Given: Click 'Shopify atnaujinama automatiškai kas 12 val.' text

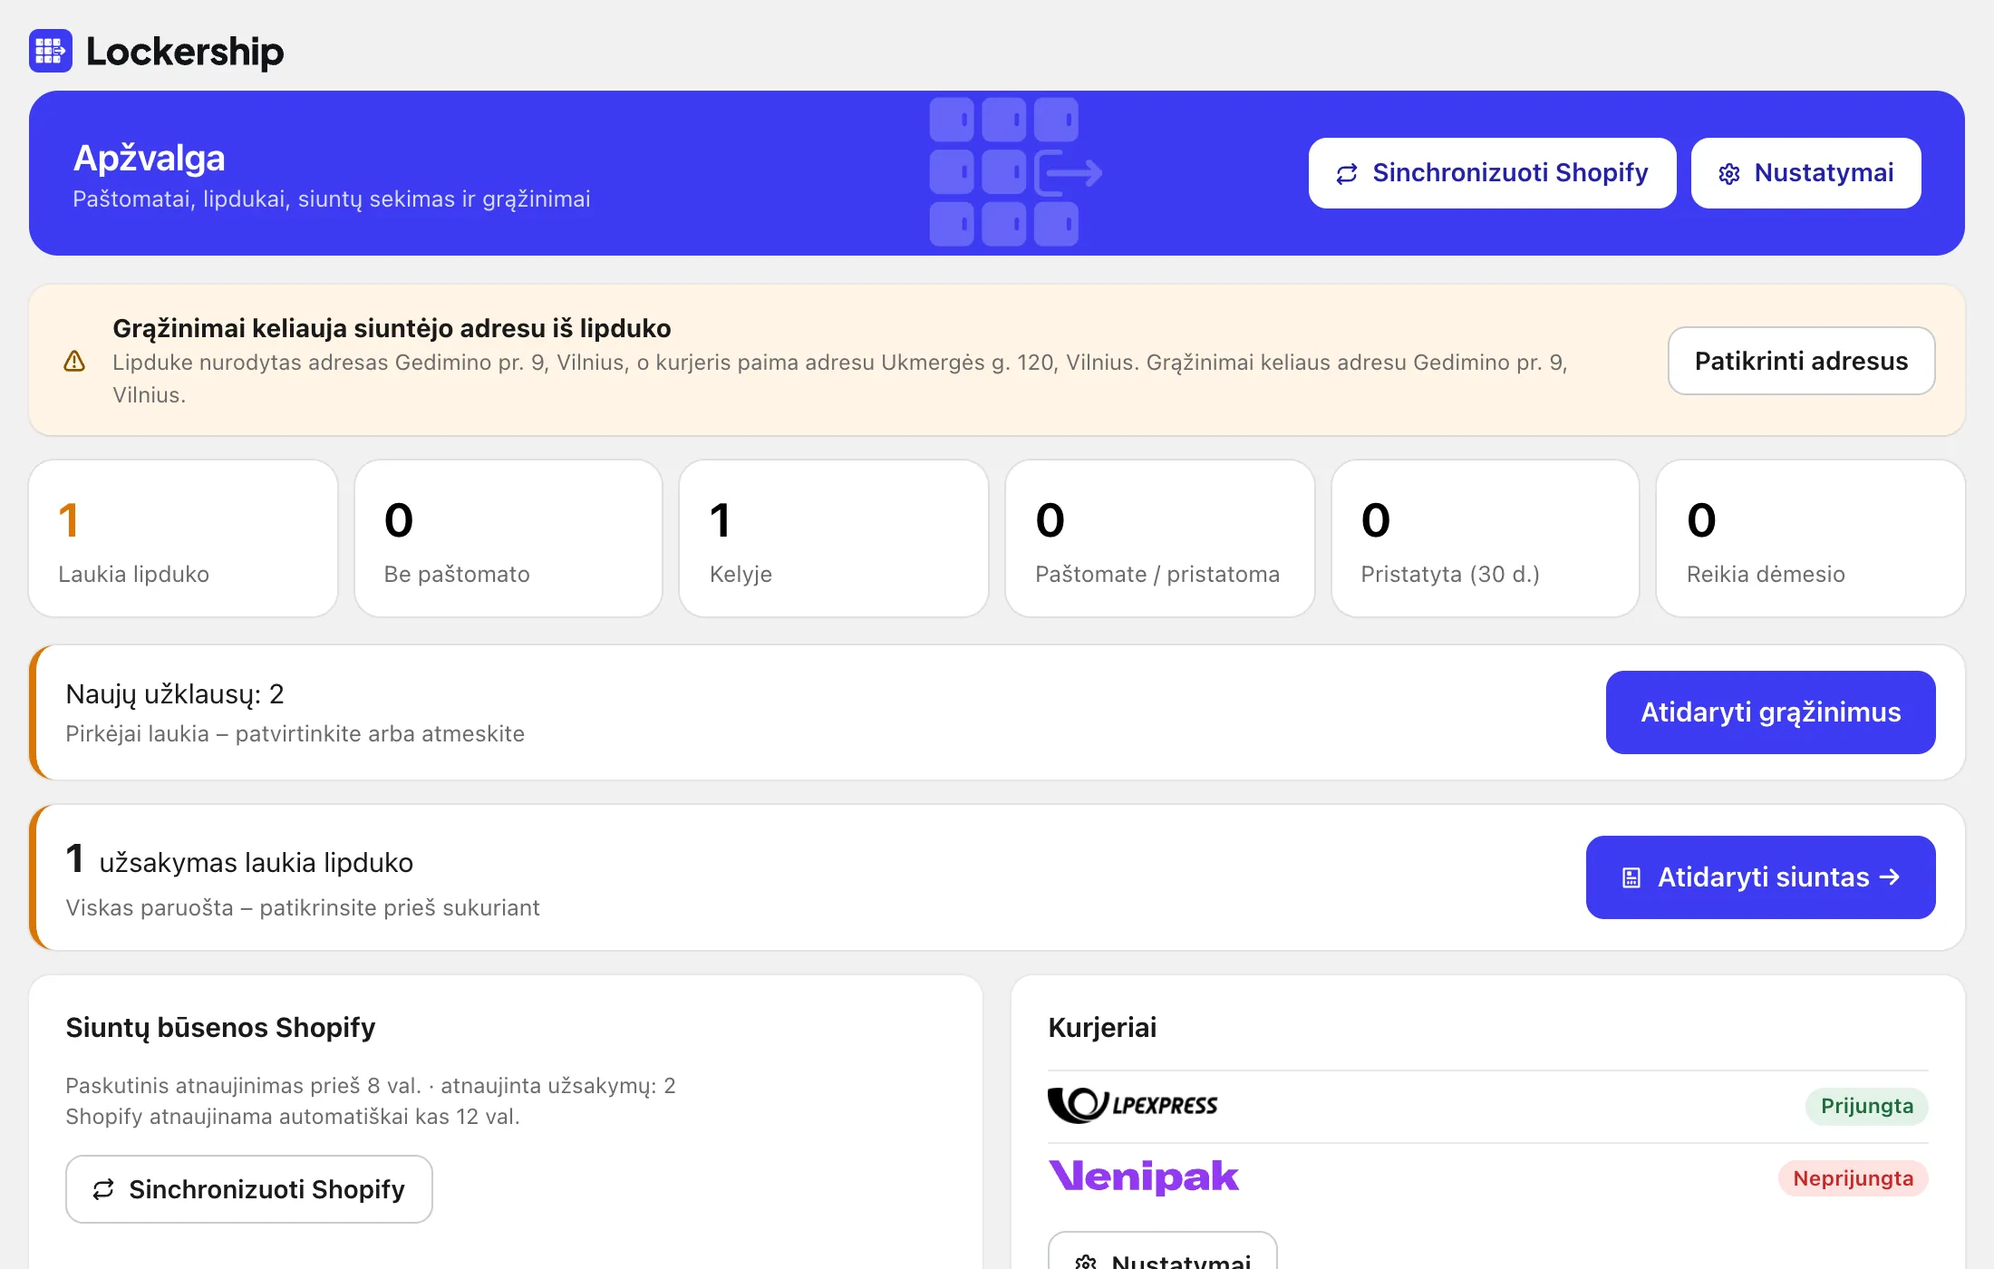Looking at the screenshot, I should tap(293, 1116).
